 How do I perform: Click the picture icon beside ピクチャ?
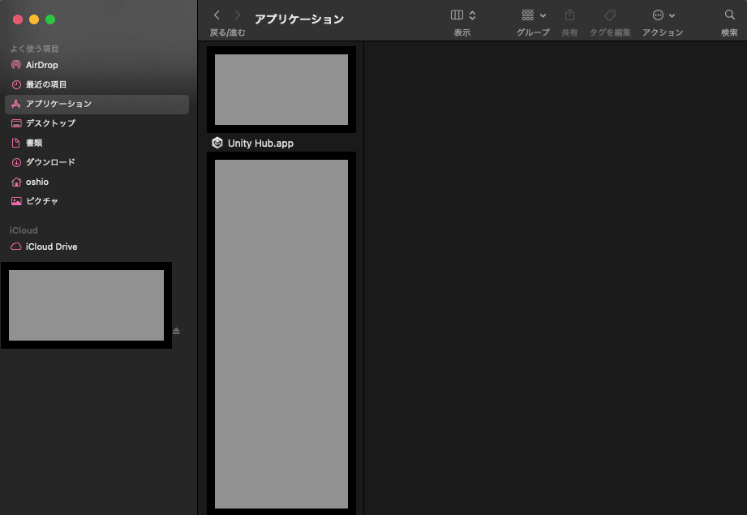pyautogui.click(x=16, y=201)
